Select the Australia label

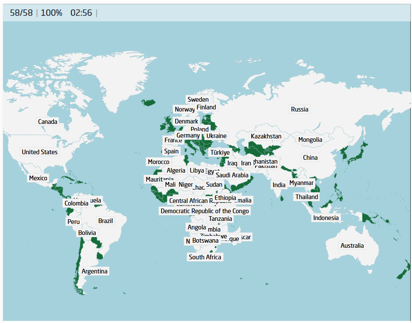click(352, 246)
